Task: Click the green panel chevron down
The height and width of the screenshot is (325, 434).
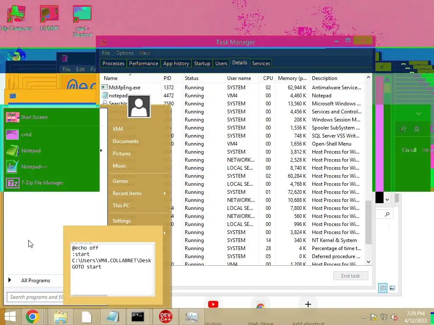Action: point(418,113)
